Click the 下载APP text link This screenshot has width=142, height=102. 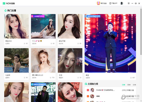(x=114, y=3)
